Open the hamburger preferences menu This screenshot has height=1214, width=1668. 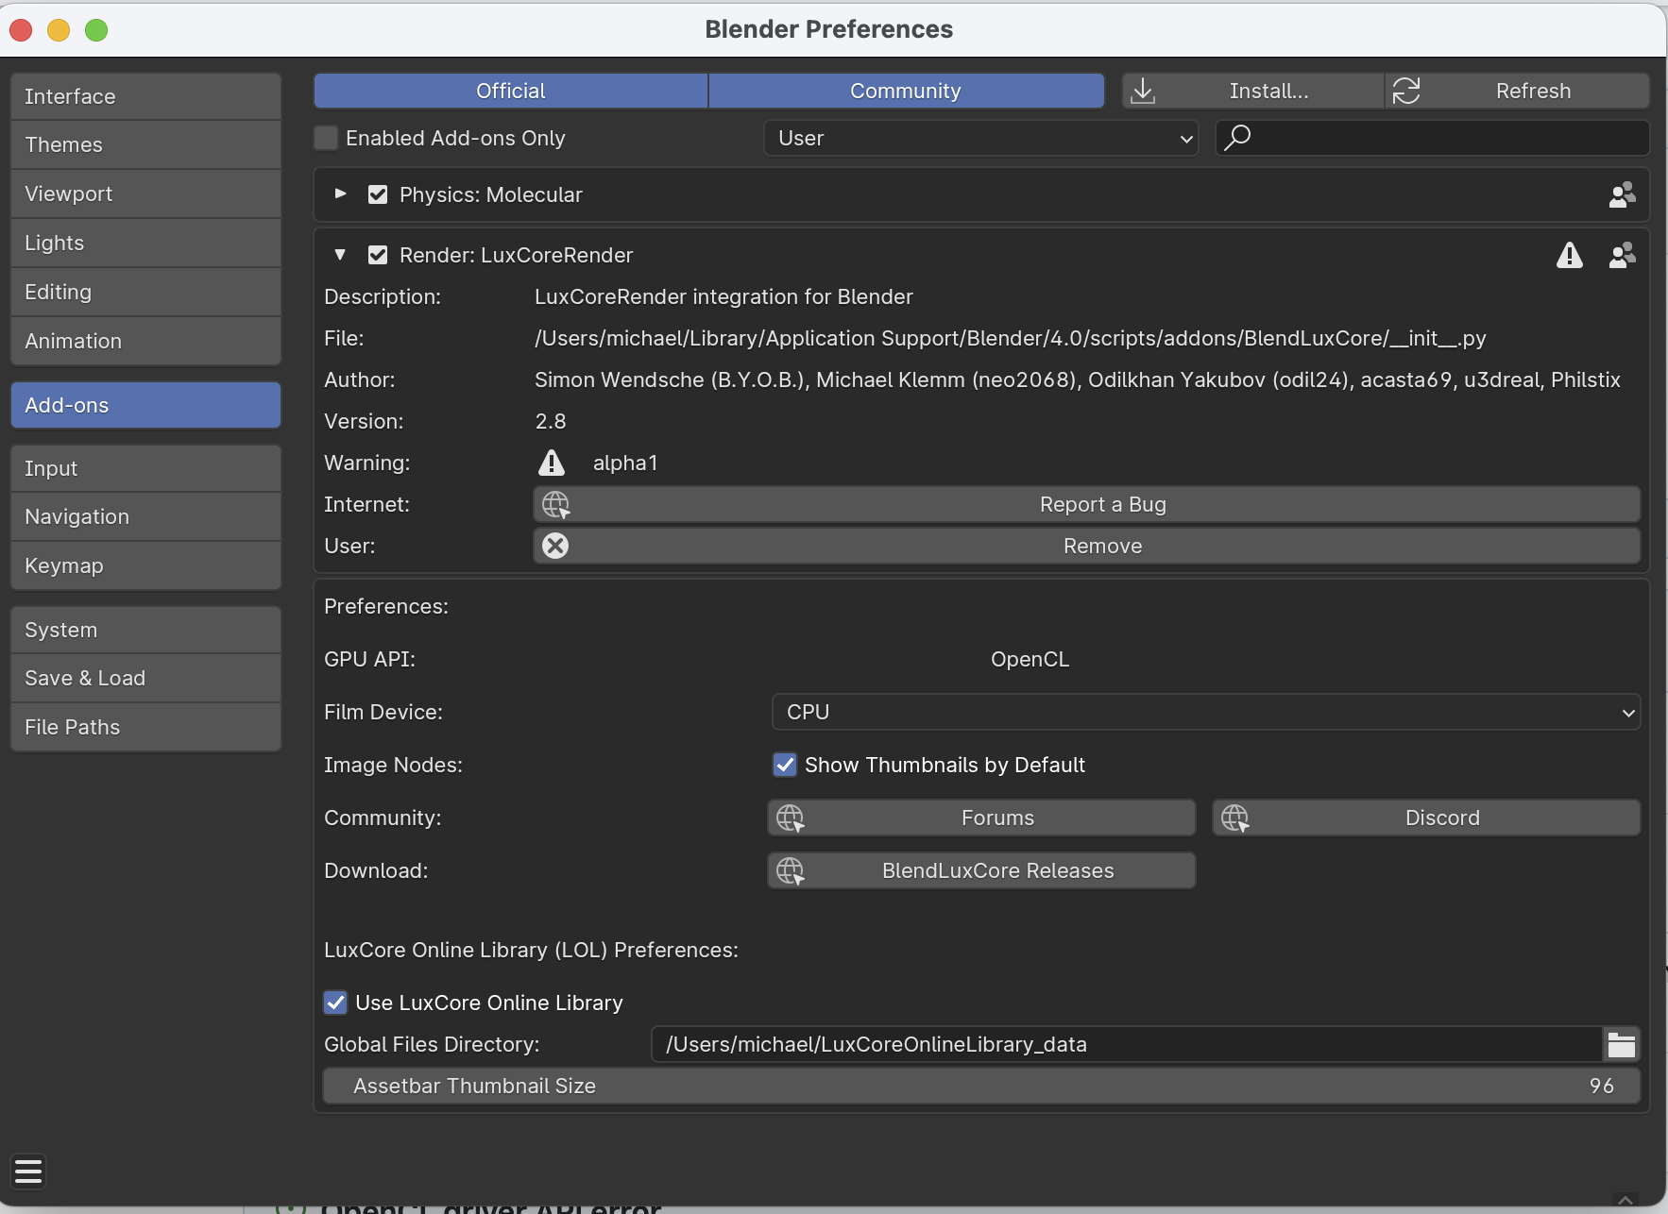click(x=28, y=1172)
